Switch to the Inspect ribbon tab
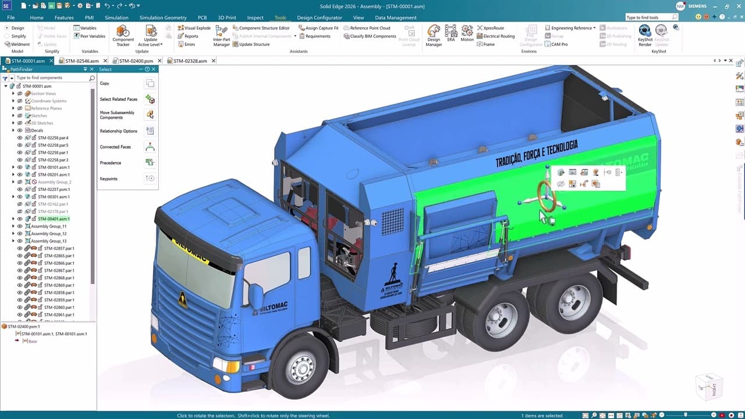745x419 pixels. point(255,17)
